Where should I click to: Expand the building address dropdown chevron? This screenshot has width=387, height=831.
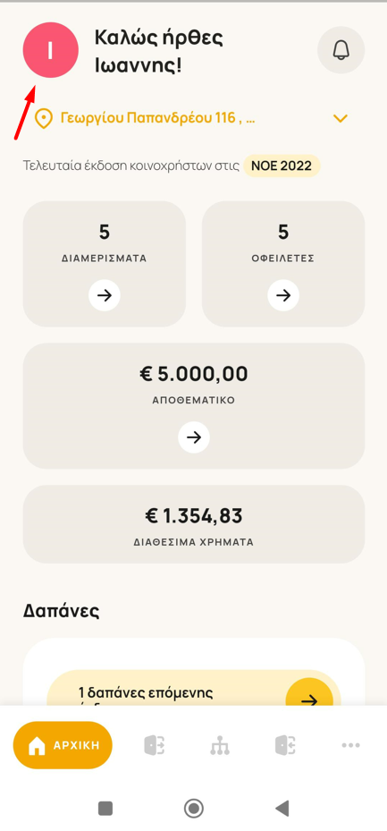(x=341, y=118)
